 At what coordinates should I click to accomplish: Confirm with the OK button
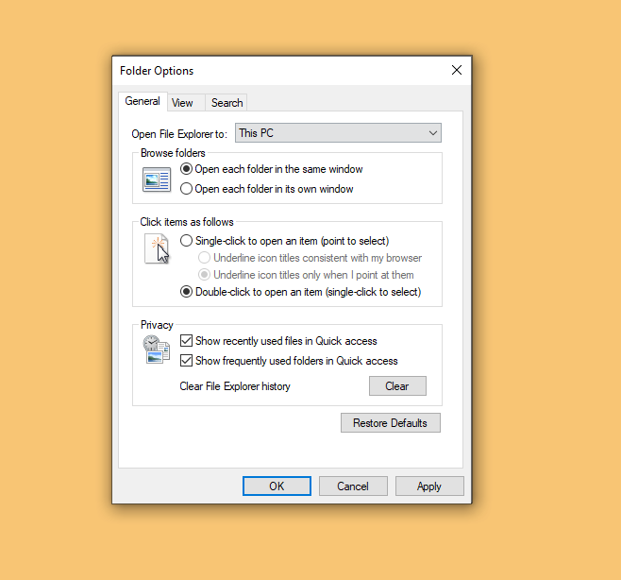[277, 486]
